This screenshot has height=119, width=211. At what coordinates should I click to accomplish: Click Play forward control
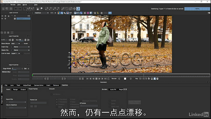pyautogui.click(x=102, y=79)
